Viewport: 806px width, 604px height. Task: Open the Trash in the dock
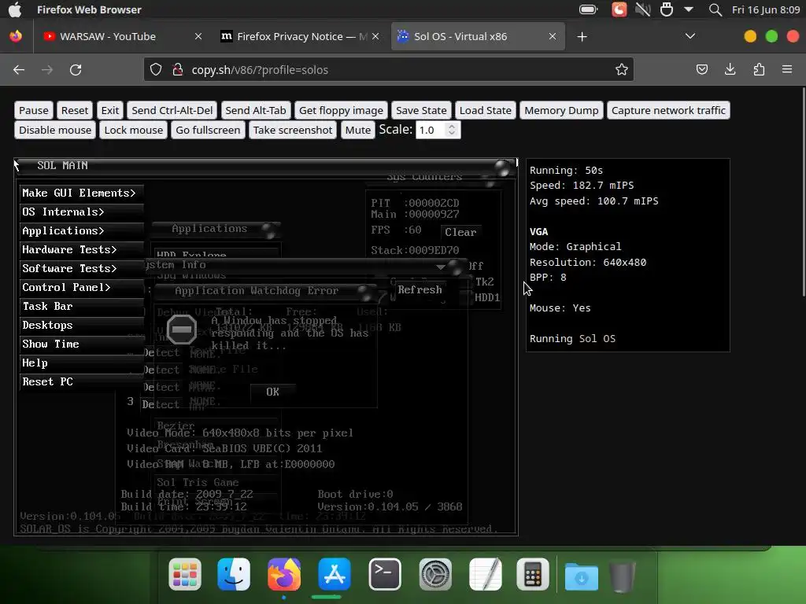(x=622, y=575)
